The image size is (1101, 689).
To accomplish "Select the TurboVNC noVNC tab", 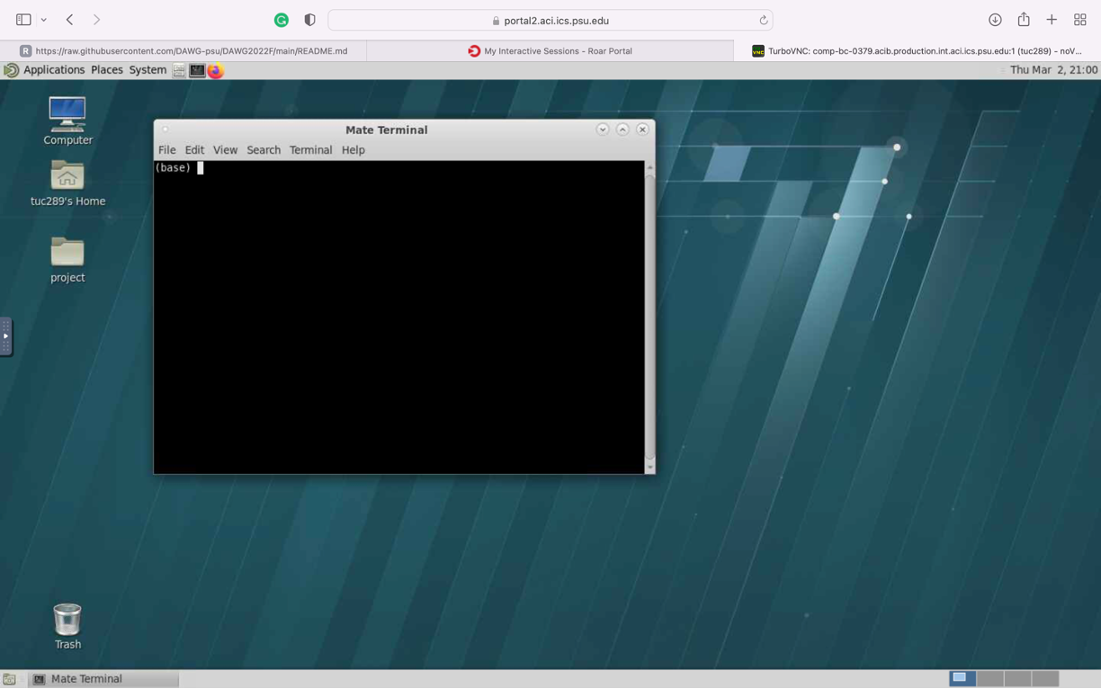I will (x=917, y=51).
